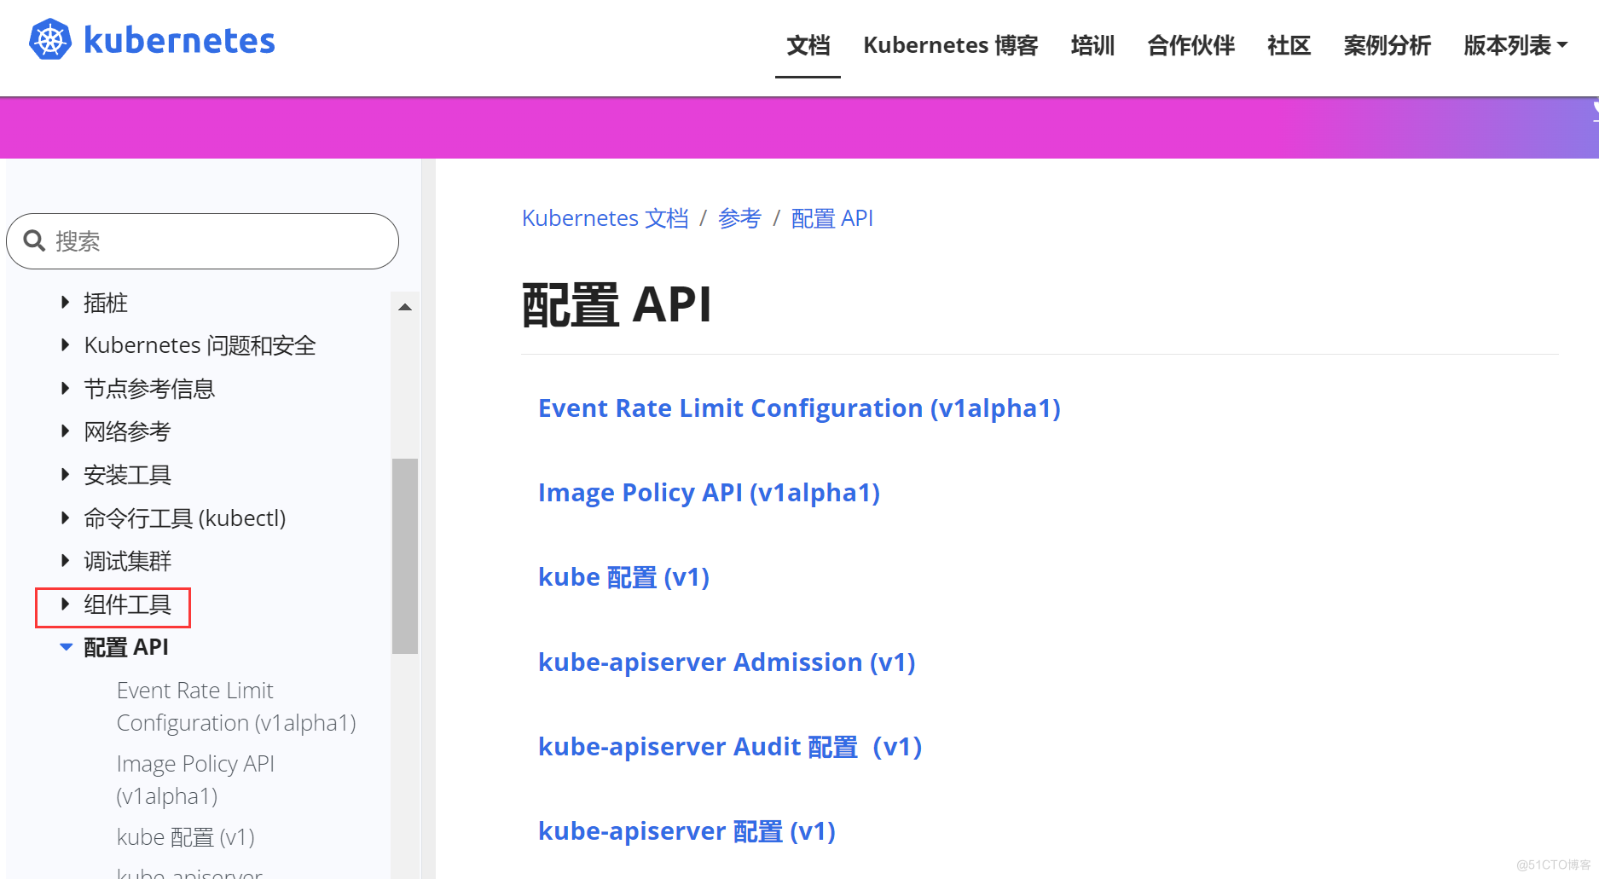Open 合作伙伴 in top navigation
Screen dimensions: 1599x879
[x=1191, y=45]
